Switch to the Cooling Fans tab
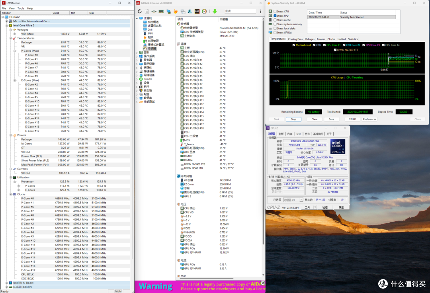 (x=295, y=39)
